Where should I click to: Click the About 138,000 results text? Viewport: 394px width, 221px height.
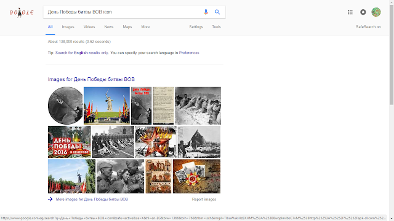(x=79, y=42)
